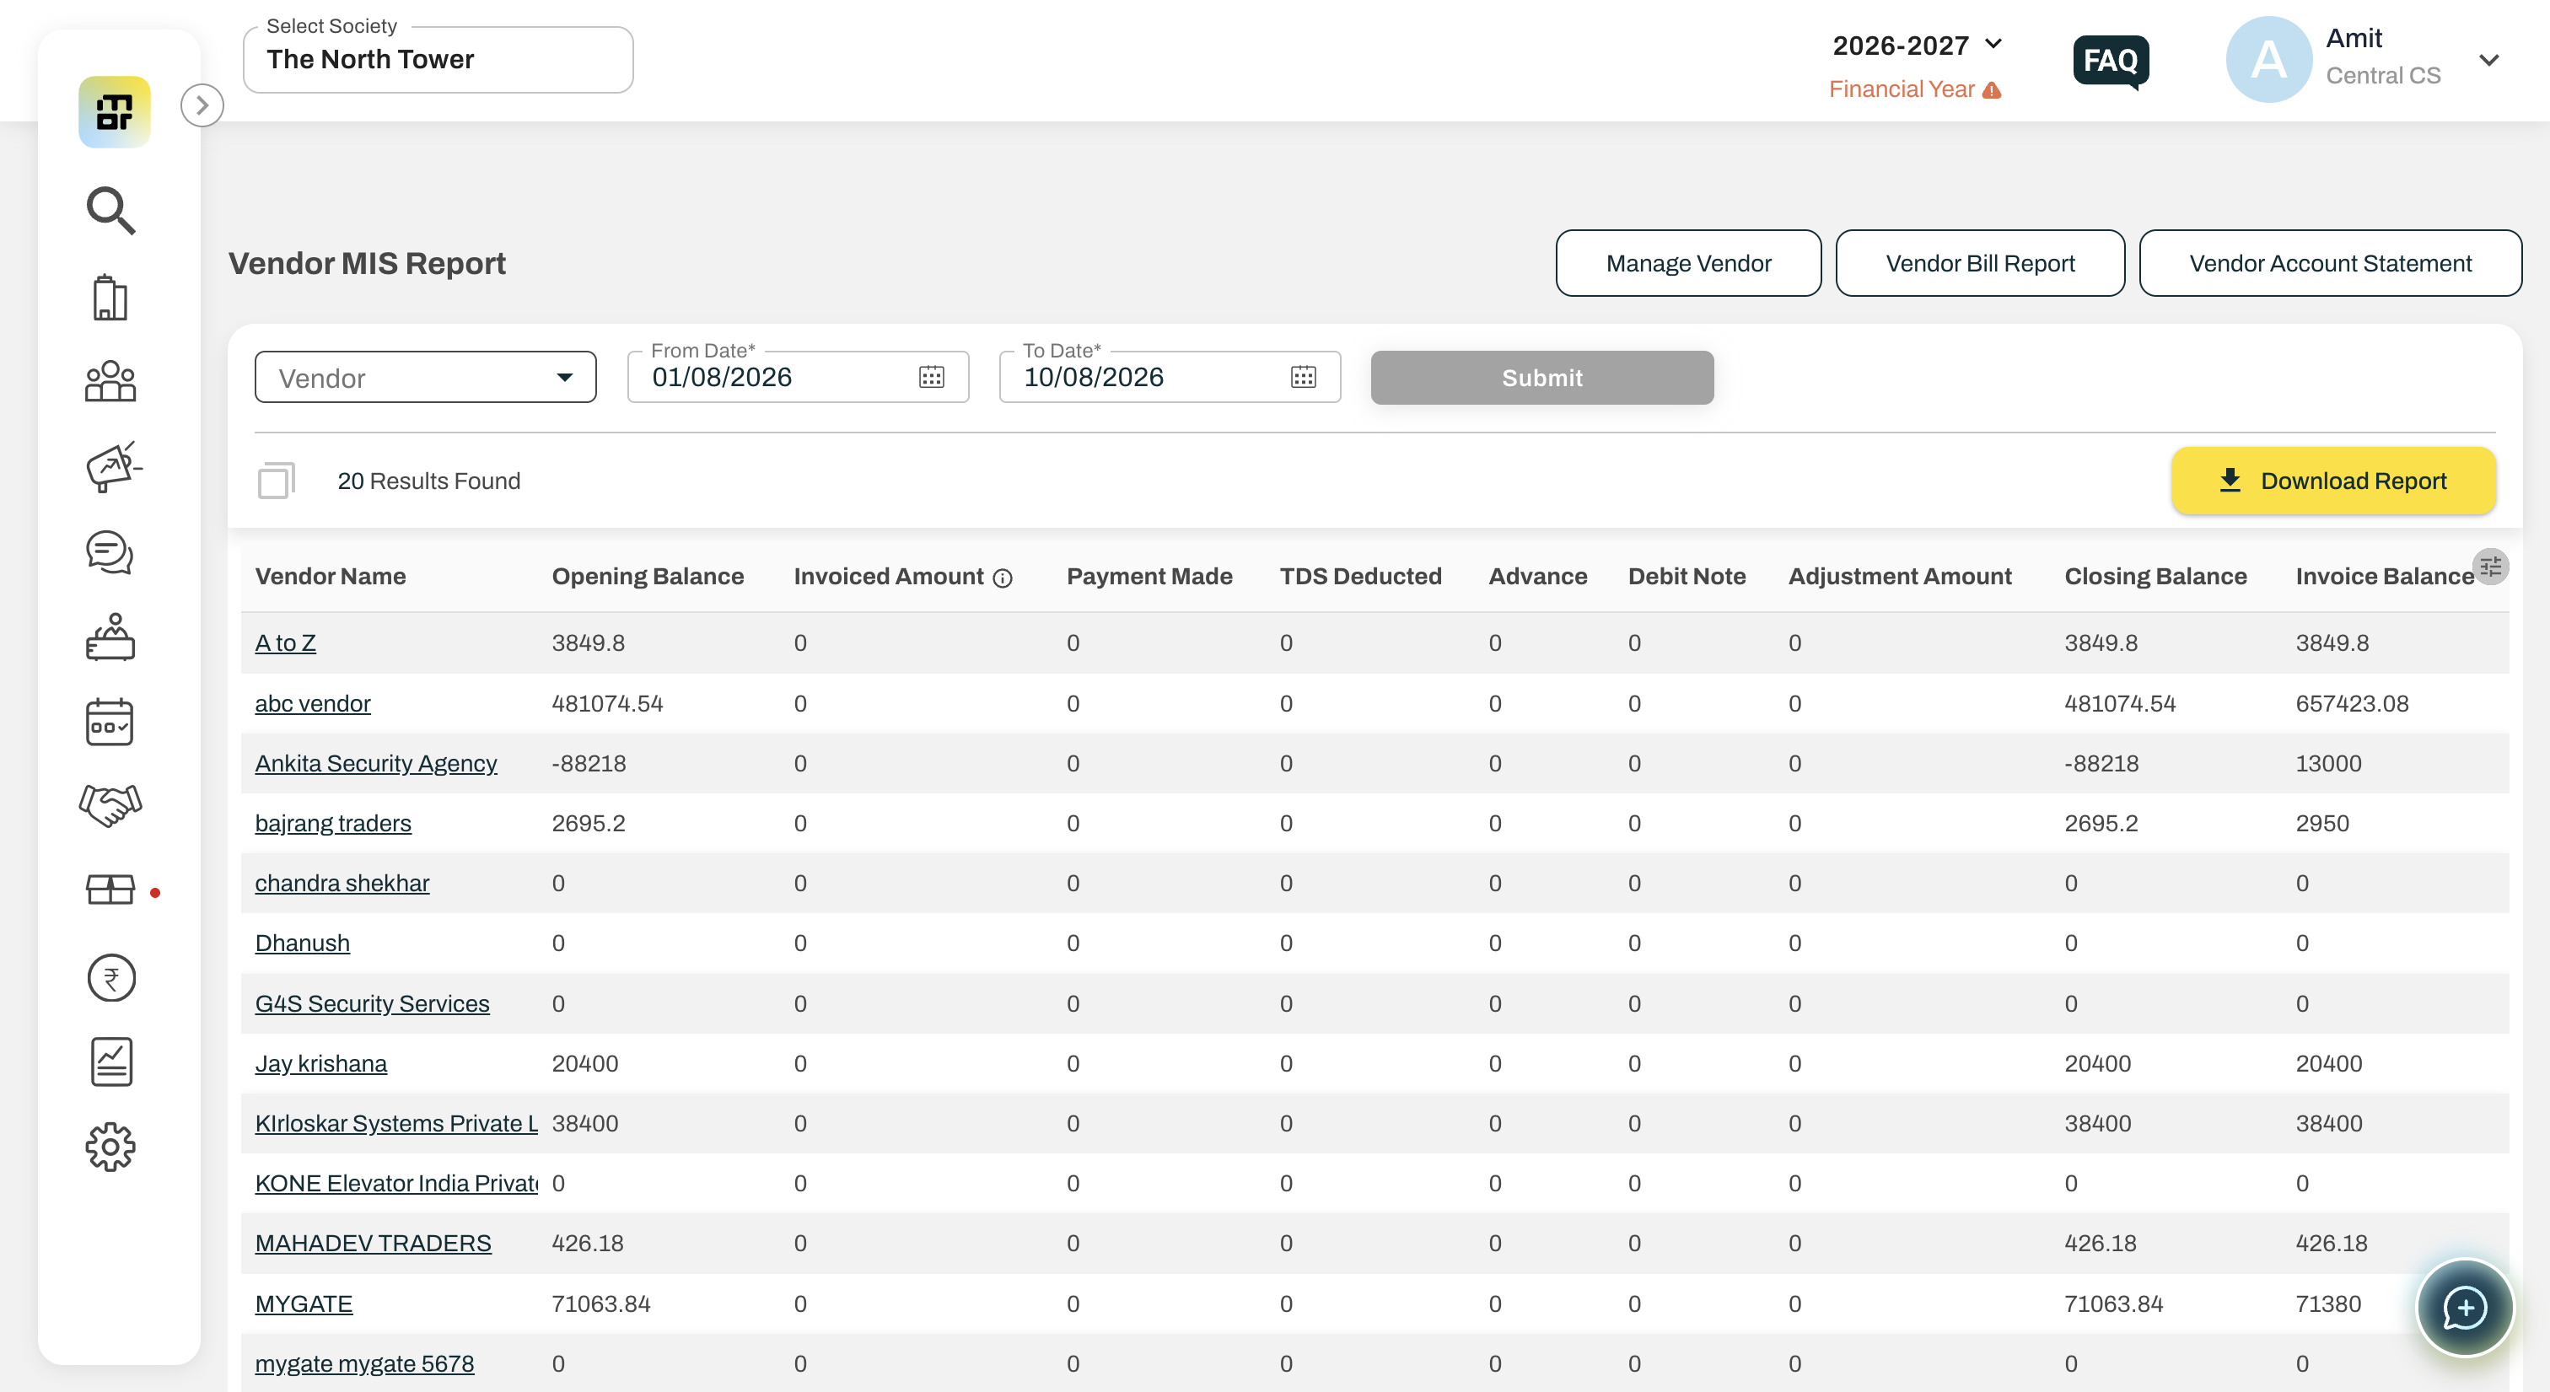Click the Submit button
Viewport: 2550px width, 1392px height.
(1542, 377)
